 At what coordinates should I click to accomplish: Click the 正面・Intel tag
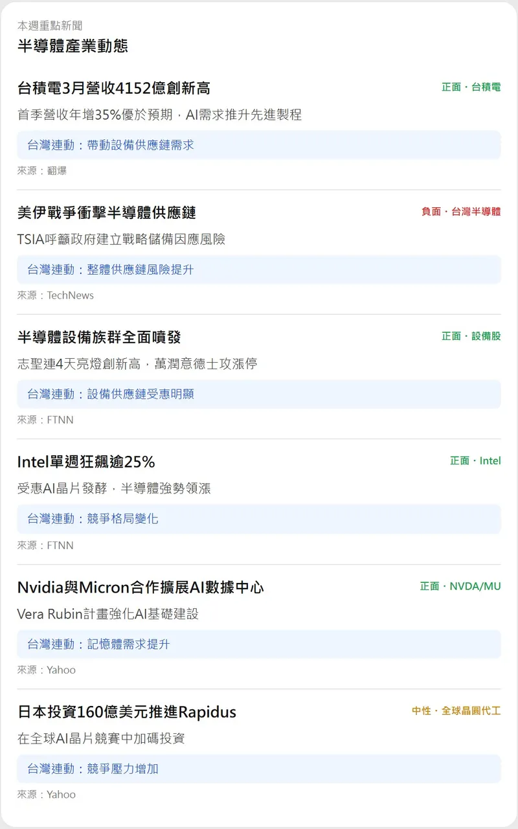476,460
